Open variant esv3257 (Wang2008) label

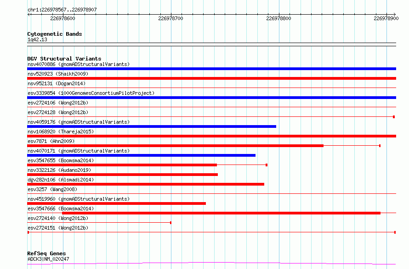pos(52,189)
